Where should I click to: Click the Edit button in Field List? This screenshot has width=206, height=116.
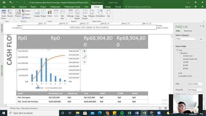pyautogui.click(x=201, y=39)
